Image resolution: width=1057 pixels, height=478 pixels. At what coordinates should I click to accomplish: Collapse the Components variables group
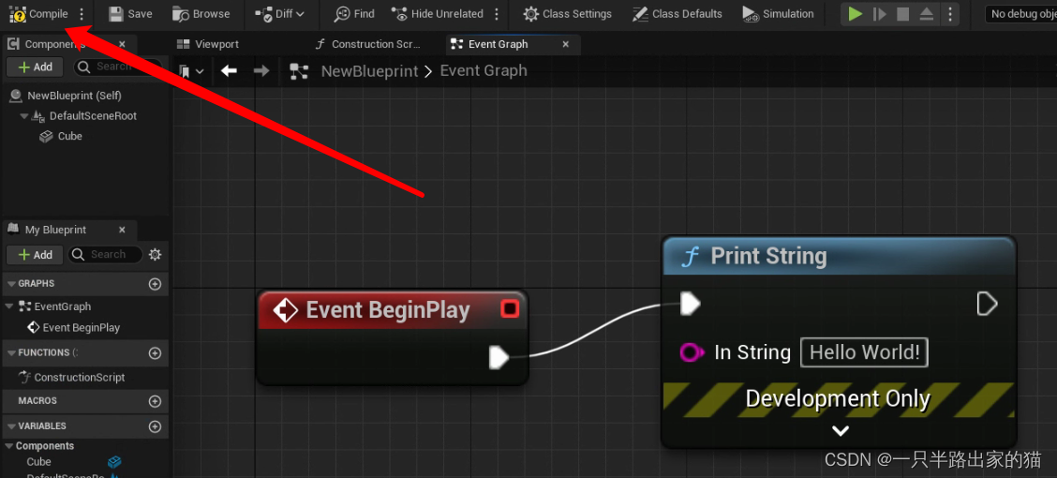pyautogui.click(x=9, y=445)
